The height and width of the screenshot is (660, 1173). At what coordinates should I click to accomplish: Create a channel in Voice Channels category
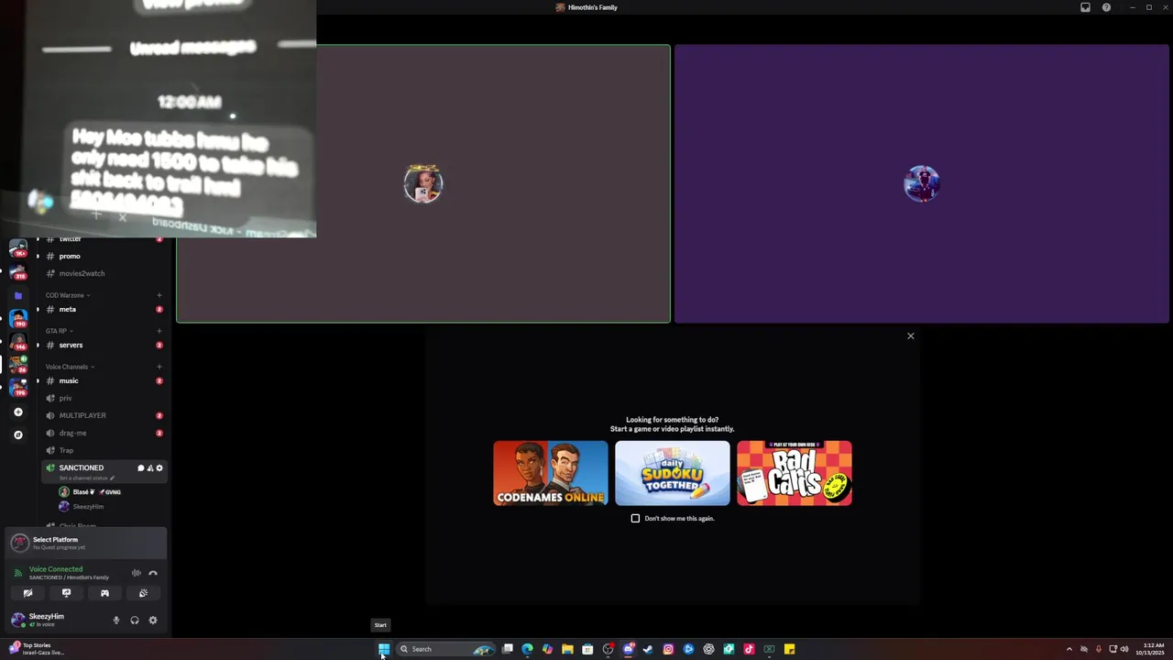tap(159, 367)
